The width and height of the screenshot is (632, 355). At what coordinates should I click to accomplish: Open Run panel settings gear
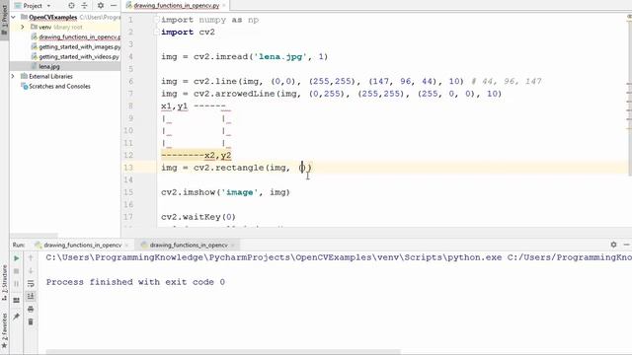tap(613, 245)
